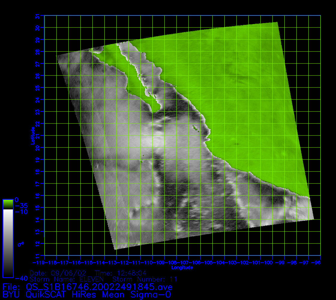Click the grayscale sigma-0 gradient bar
Viewport: 336px width, 300px height.
tap(8, 242)
